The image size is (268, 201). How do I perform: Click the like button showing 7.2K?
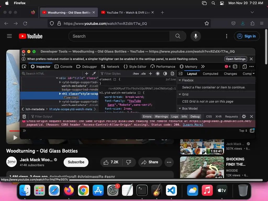(111, 162)
